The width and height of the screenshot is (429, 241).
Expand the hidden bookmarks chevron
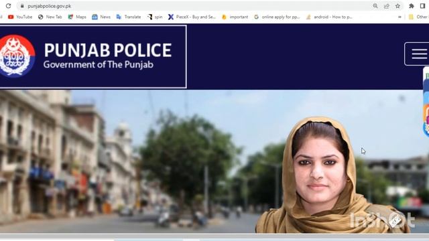(x=400, y=17)
